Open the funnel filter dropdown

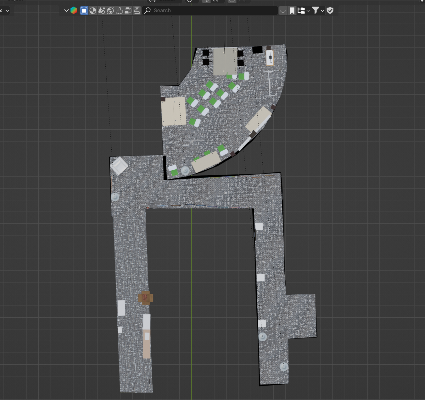pos(316,10)
